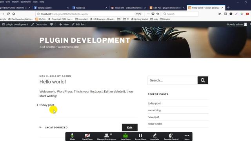Open Manage Participants in Zoom
The width and height of the screenshot is (251, 141).
[x=107, y=137]
